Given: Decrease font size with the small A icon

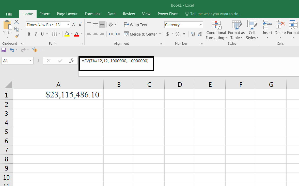Looking at the screenshot, I should click(80, 25).
